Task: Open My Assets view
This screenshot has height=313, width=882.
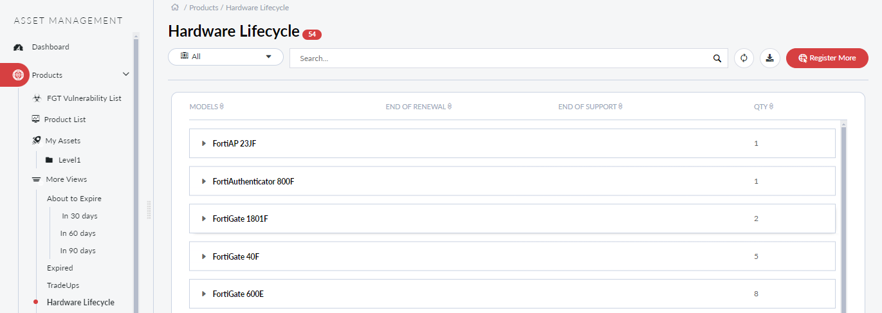Action: point(63,141)
